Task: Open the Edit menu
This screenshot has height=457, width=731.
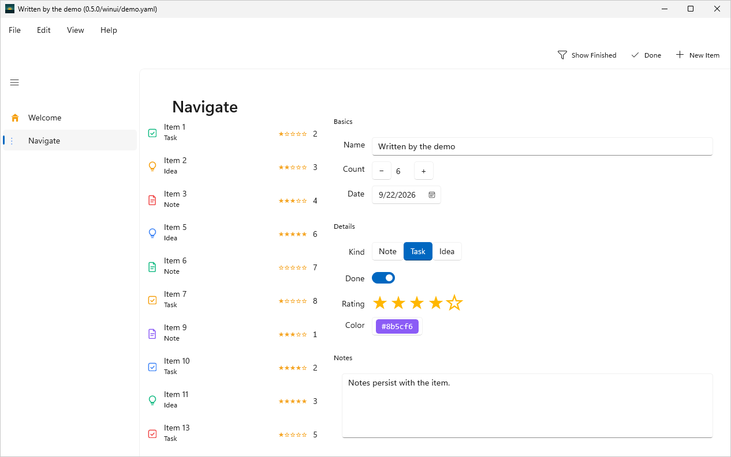Action: pyautogui.click(x=44, y=30)
